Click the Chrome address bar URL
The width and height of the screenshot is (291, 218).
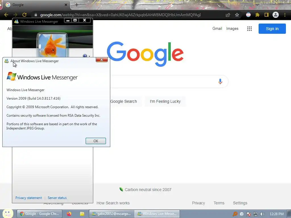click(120, 15)
